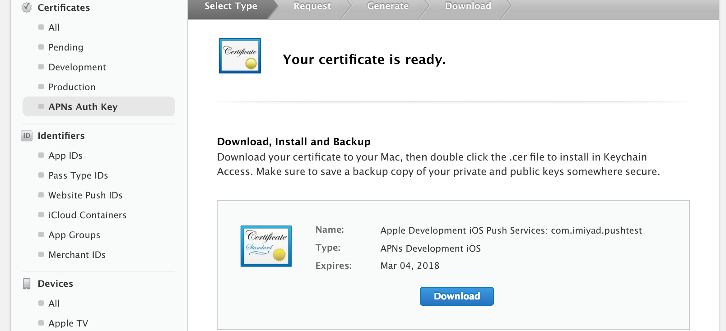726x331 pixels.
Task: Click the 'Your certificate is ready.' heading
Action: tap(364, 60)
